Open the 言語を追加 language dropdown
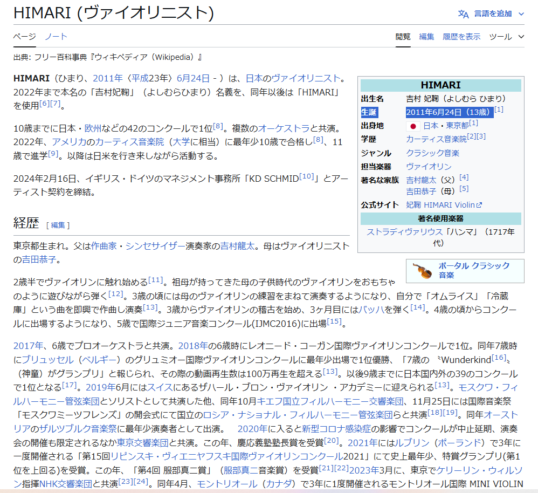 click(491, 13)
